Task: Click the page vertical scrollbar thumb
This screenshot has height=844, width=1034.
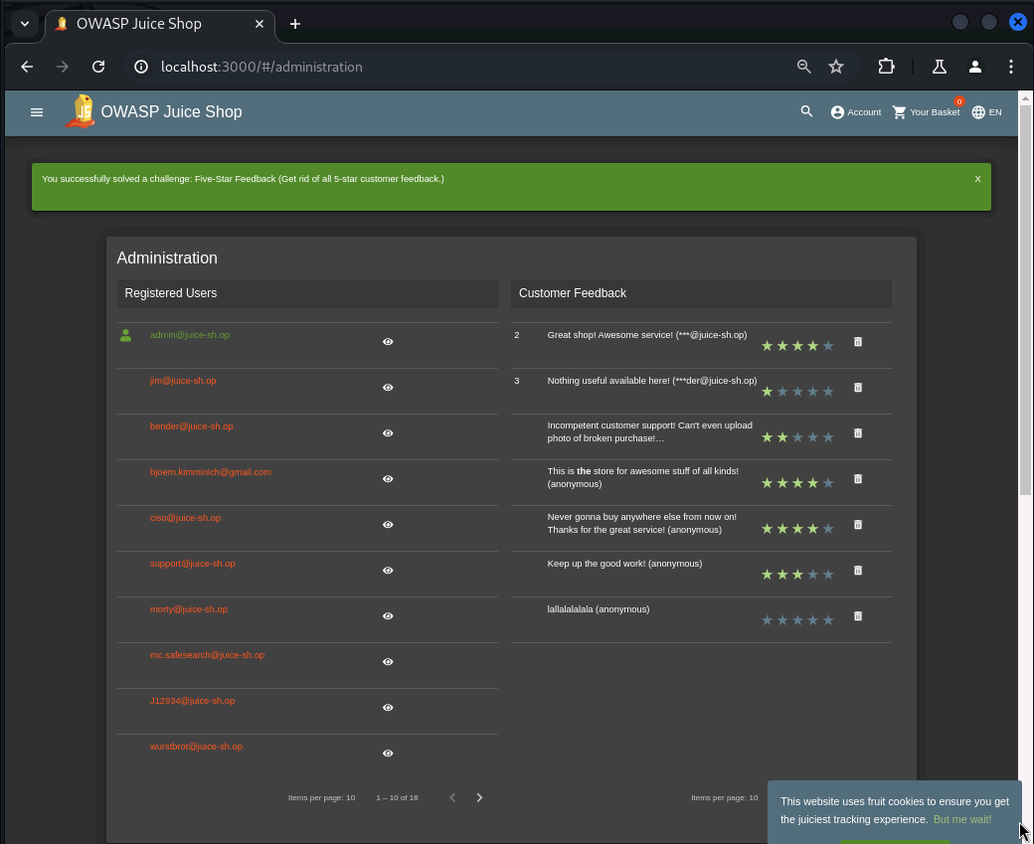Action: click(1025, 298)
